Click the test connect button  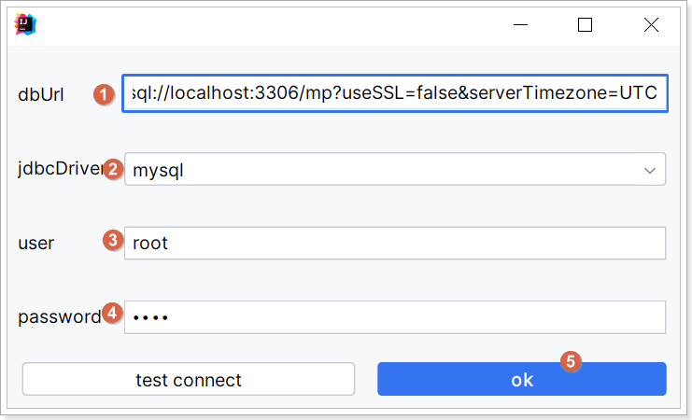189,379
